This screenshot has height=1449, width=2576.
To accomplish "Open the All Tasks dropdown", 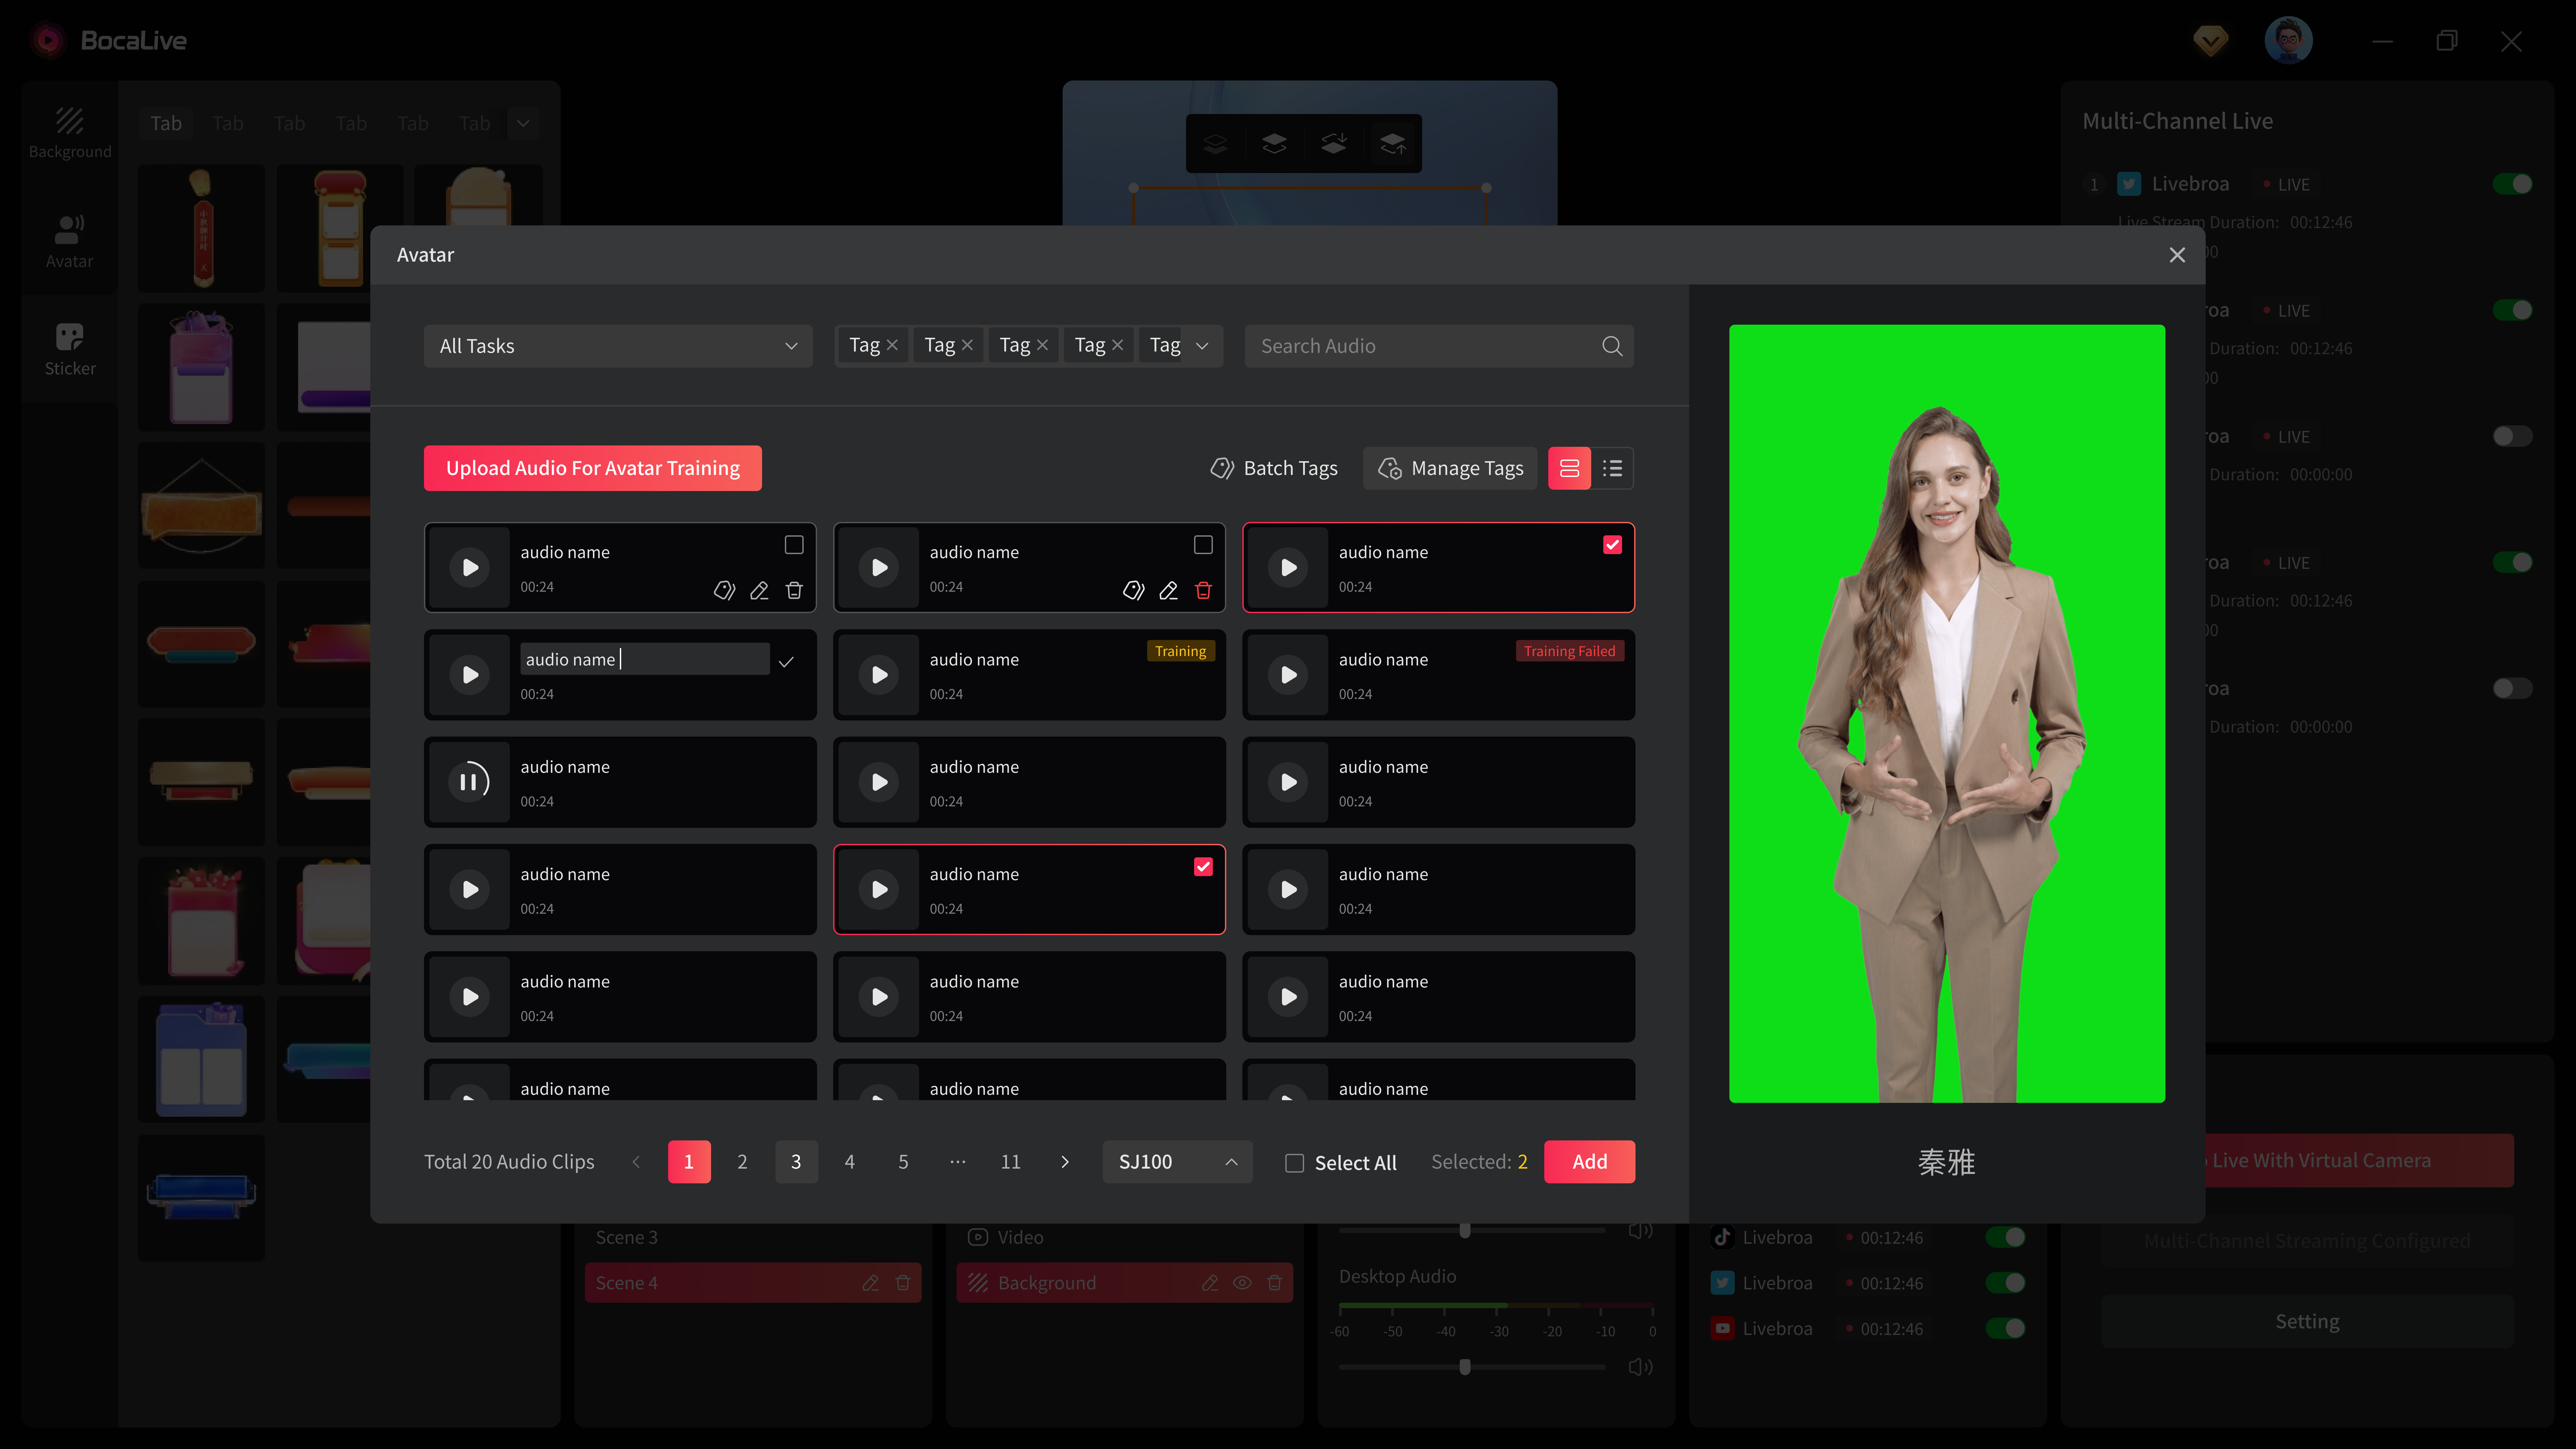I will (617, 346).
